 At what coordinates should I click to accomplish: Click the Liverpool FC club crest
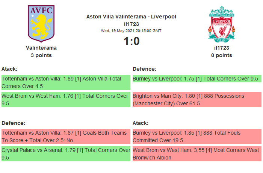point(222,23)
